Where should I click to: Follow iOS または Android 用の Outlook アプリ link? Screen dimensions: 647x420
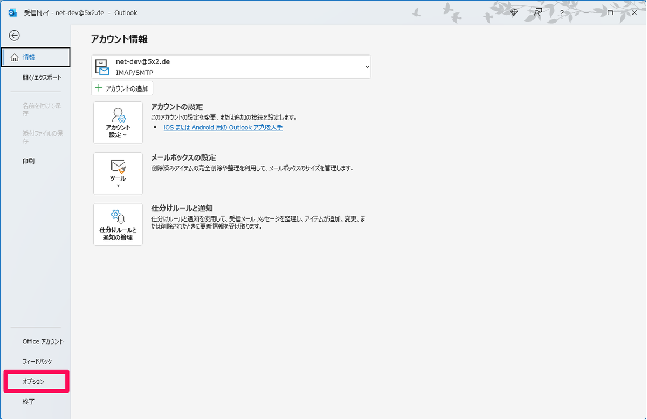point(223,127)
